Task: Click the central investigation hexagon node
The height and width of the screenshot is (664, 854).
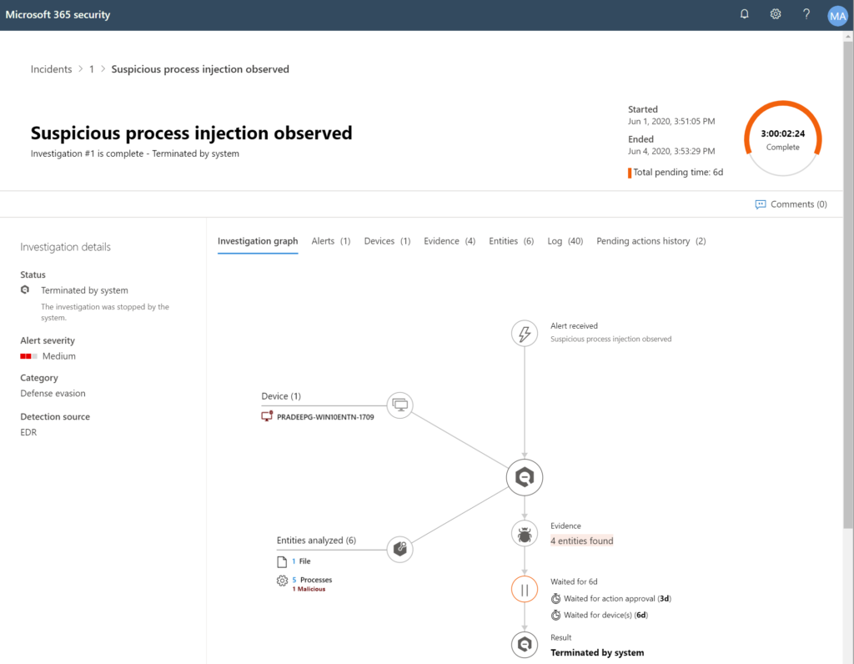Action: 525,477
